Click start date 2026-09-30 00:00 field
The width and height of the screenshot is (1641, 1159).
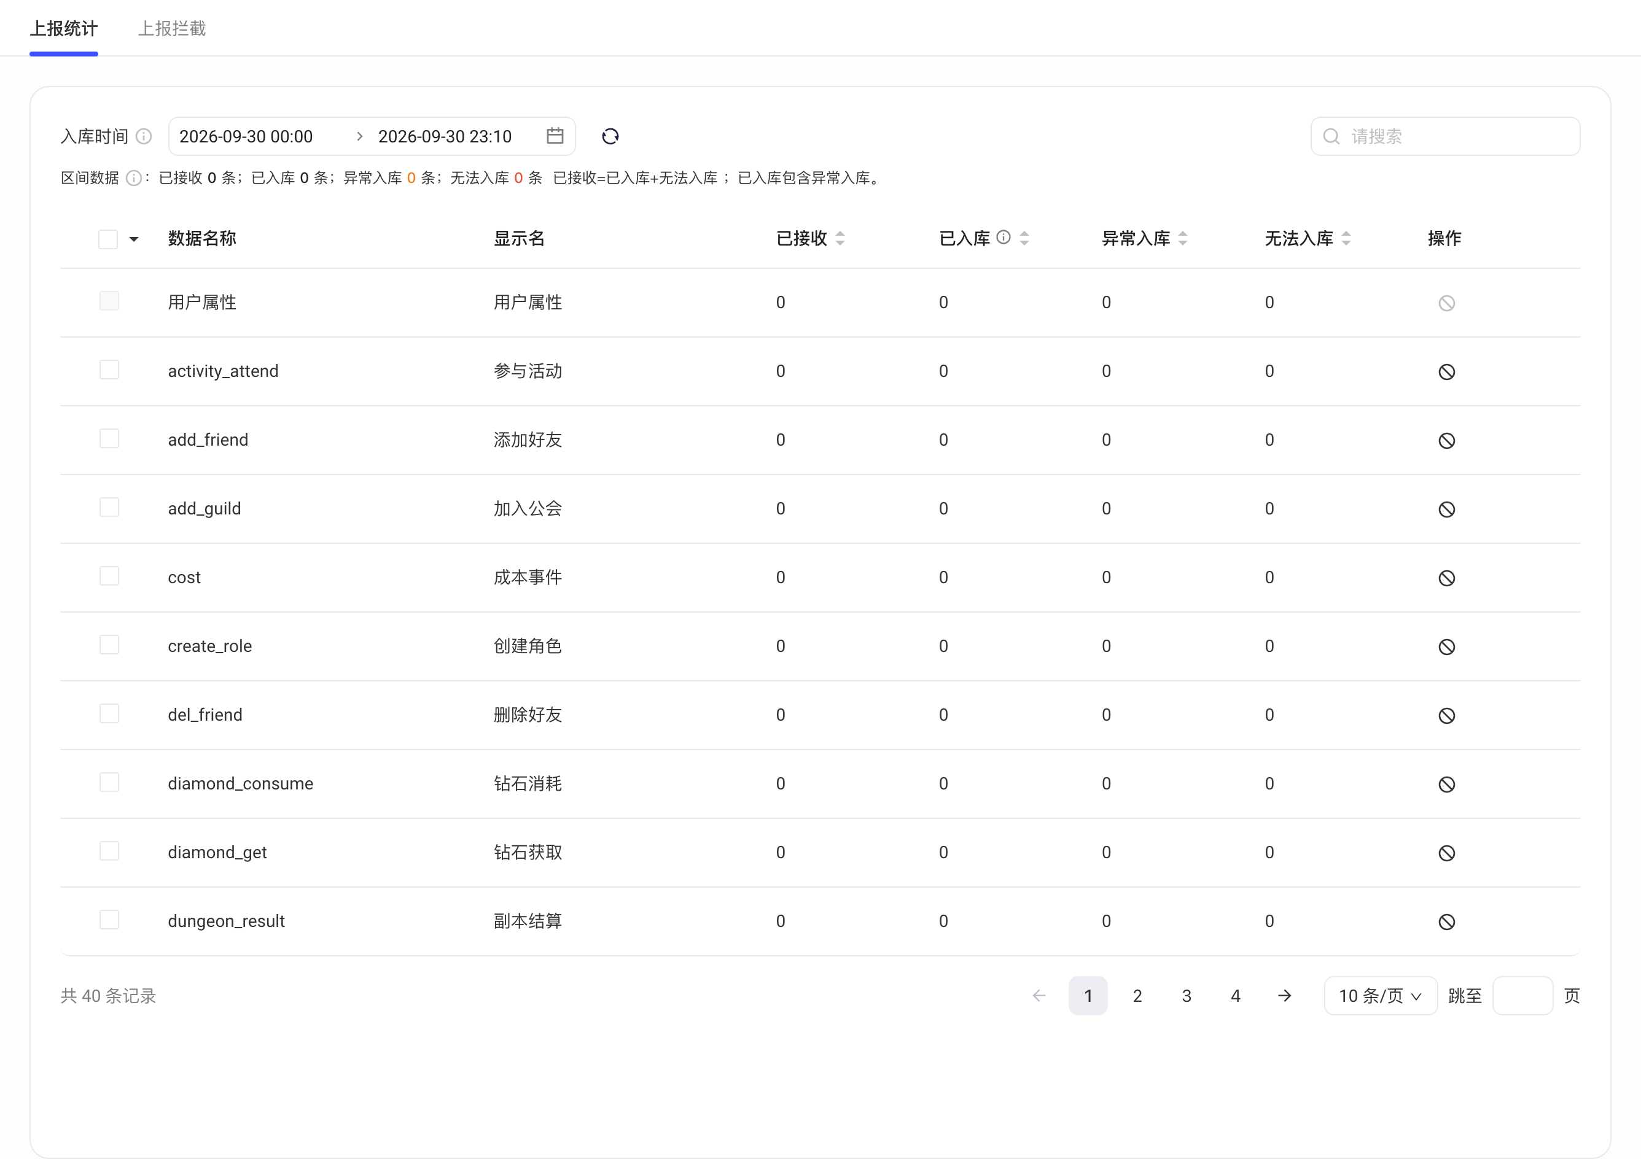pyautogui.click(x=246, y=136)
